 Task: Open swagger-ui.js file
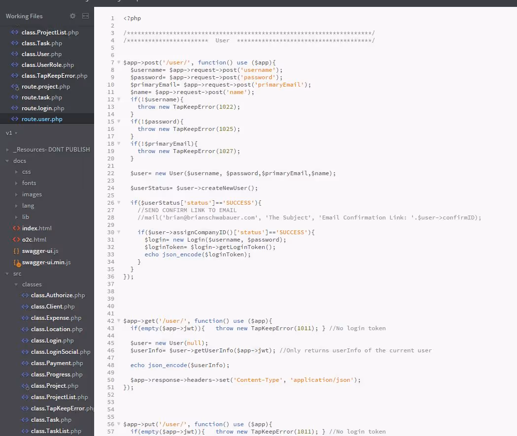[x=40, y=251]
